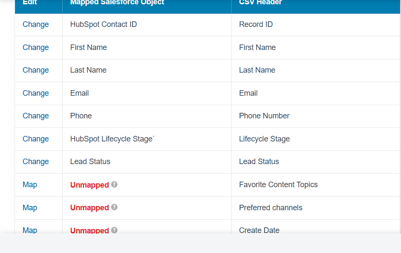Map the Favorite Content Topics header
The width and height of the screenshot is (401, 253).
tap(30, 185)
